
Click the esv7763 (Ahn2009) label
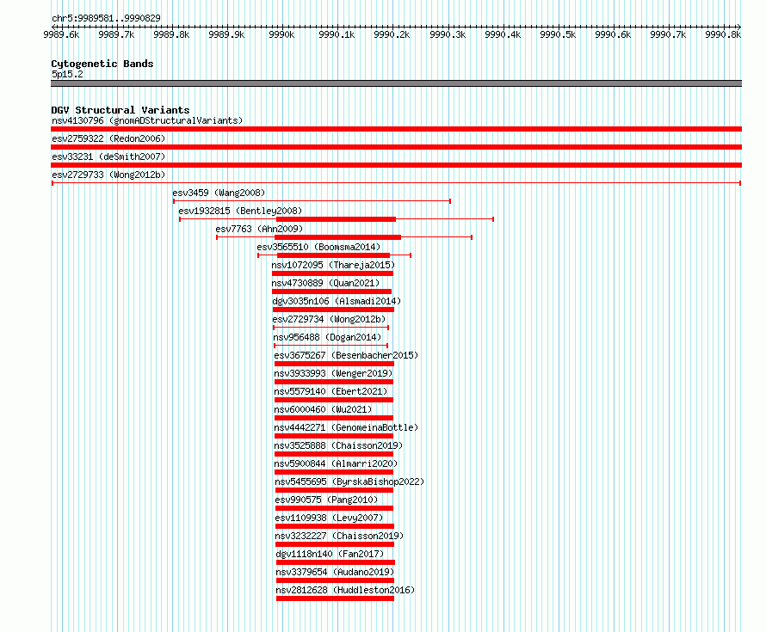259,229
